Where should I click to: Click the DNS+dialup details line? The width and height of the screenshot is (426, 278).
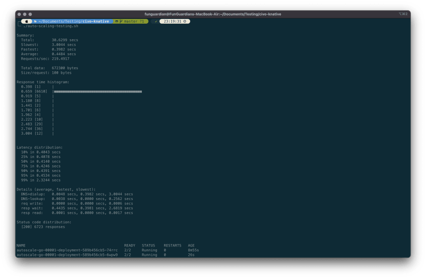tap(77, 194)
